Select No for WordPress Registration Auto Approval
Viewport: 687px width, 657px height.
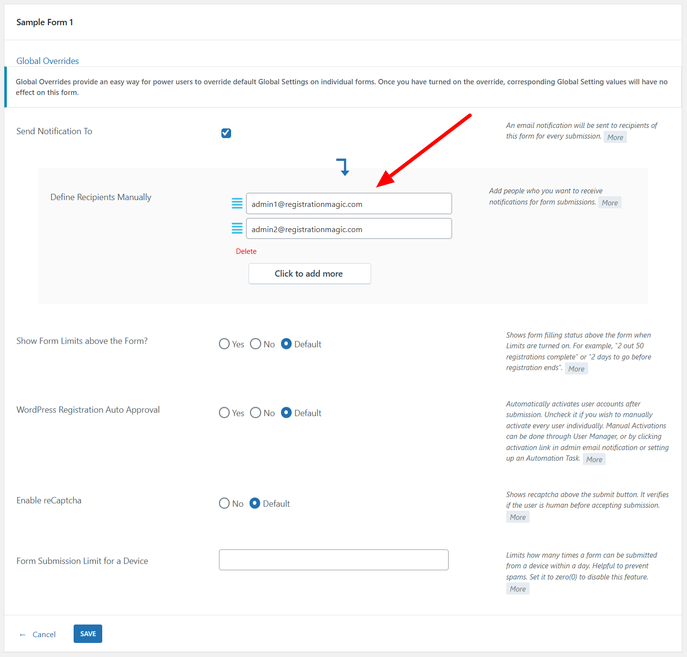(x=255, y=413)
